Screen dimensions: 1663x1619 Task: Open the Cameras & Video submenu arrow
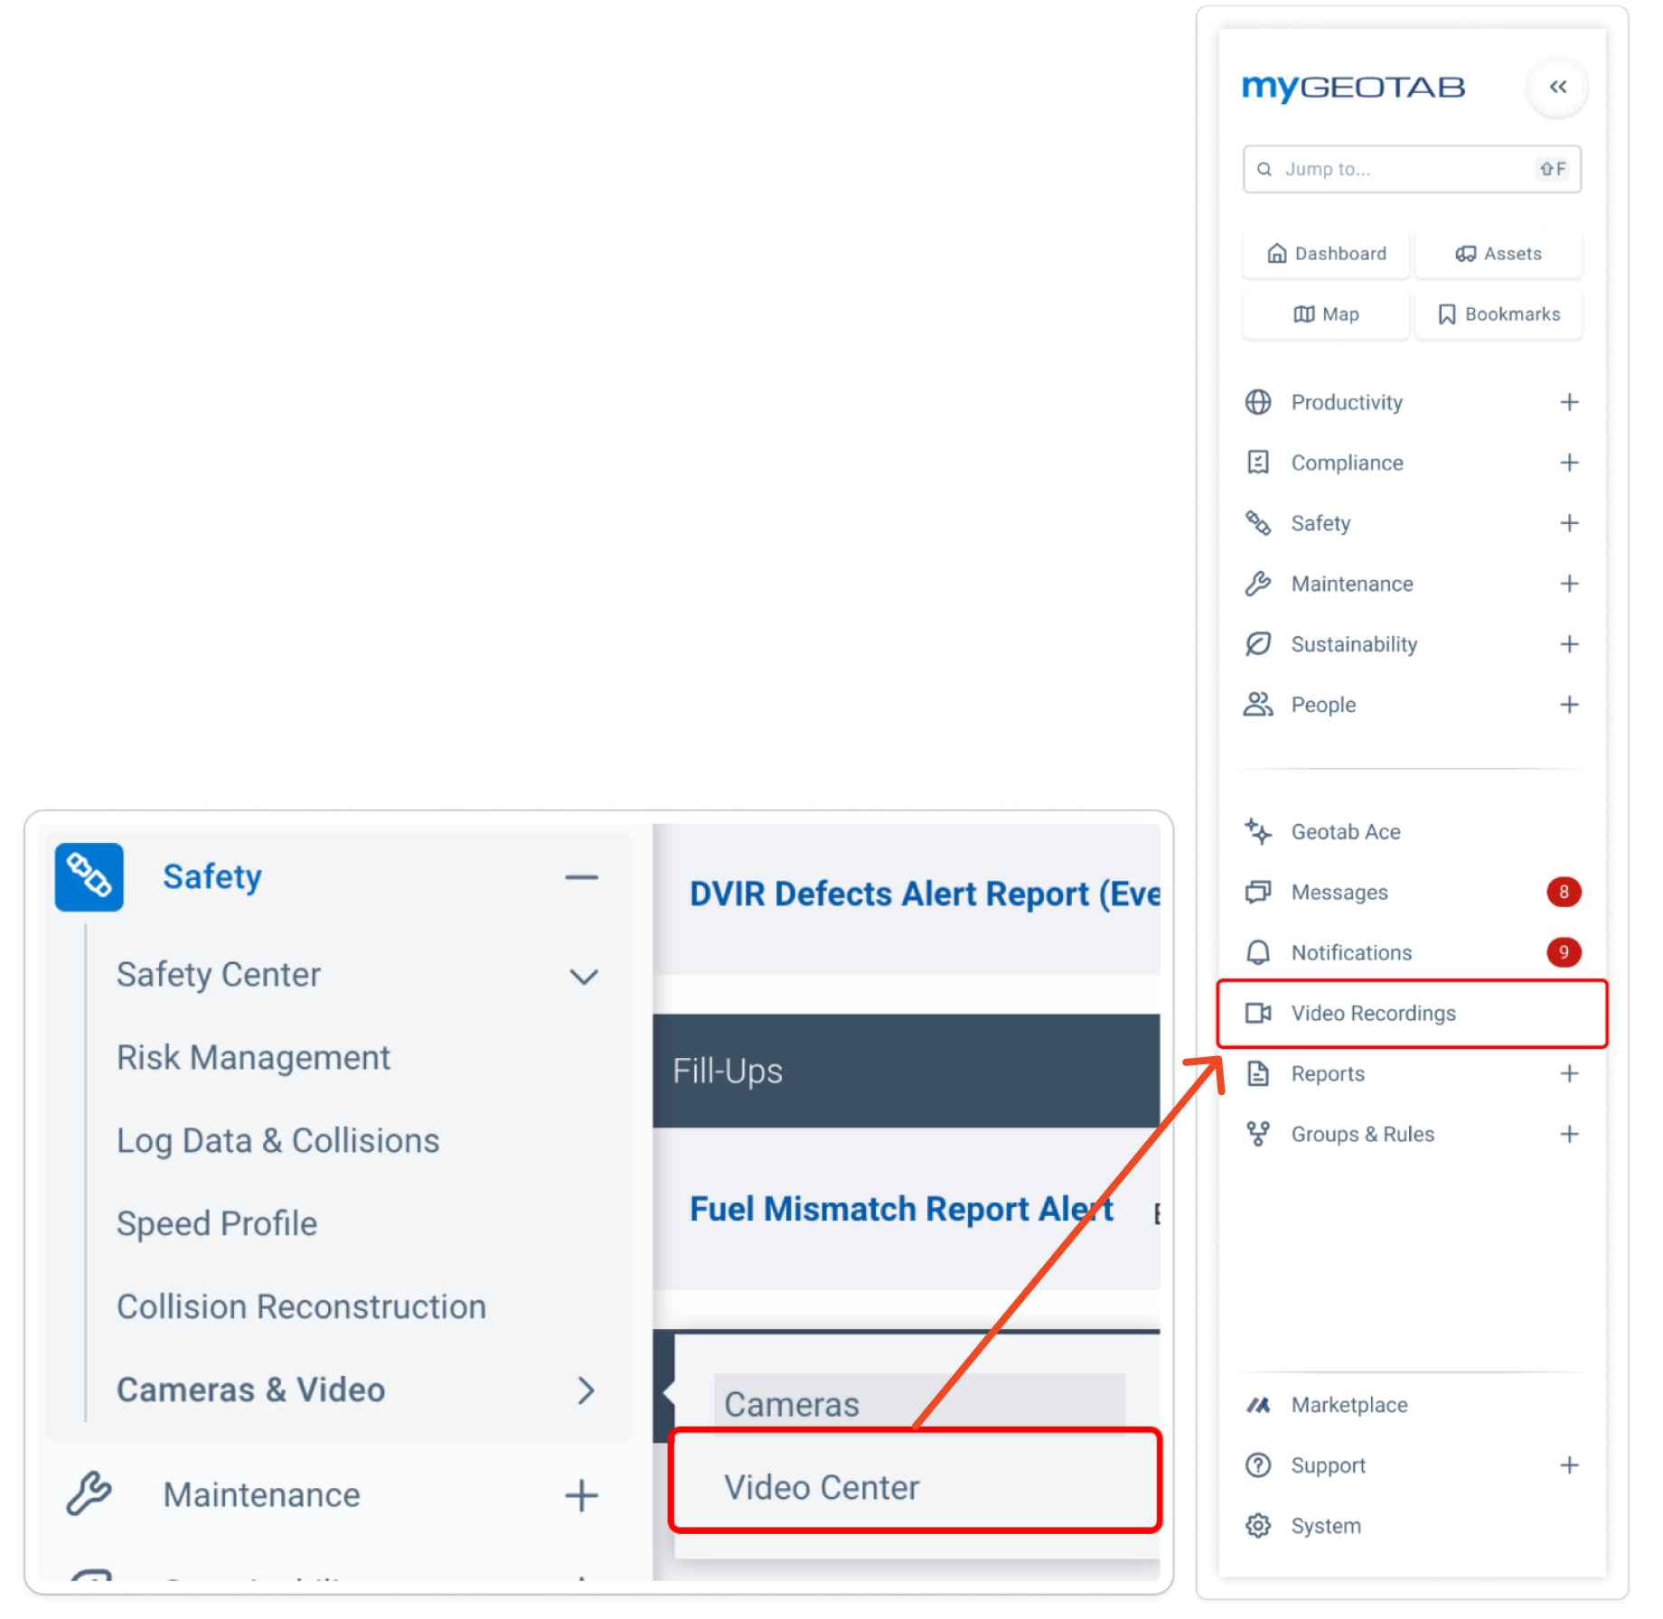click(586, 1390)
